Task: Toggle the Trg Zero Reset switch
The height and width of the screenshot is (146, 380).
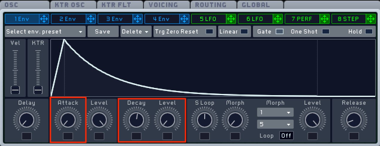Action: 210,31
